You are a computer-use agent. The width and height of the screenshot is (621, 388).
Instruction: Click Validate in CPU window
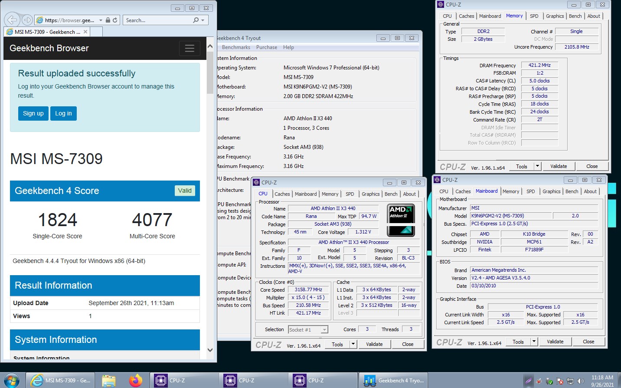click(374, 344)
